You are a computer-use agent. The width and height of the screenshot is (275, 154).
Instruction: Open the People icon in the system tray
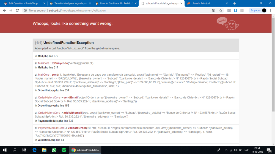click(219, 150)
